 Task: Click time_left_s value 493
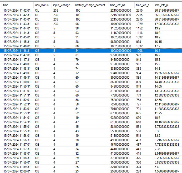pyautogui.click(x=139, y=140)
